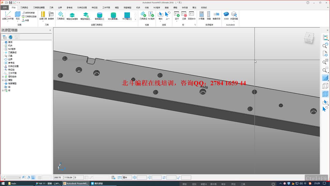Click the macro Record (记录) icon
Viewport: 330px width, 186px height.
coord(184,14)
